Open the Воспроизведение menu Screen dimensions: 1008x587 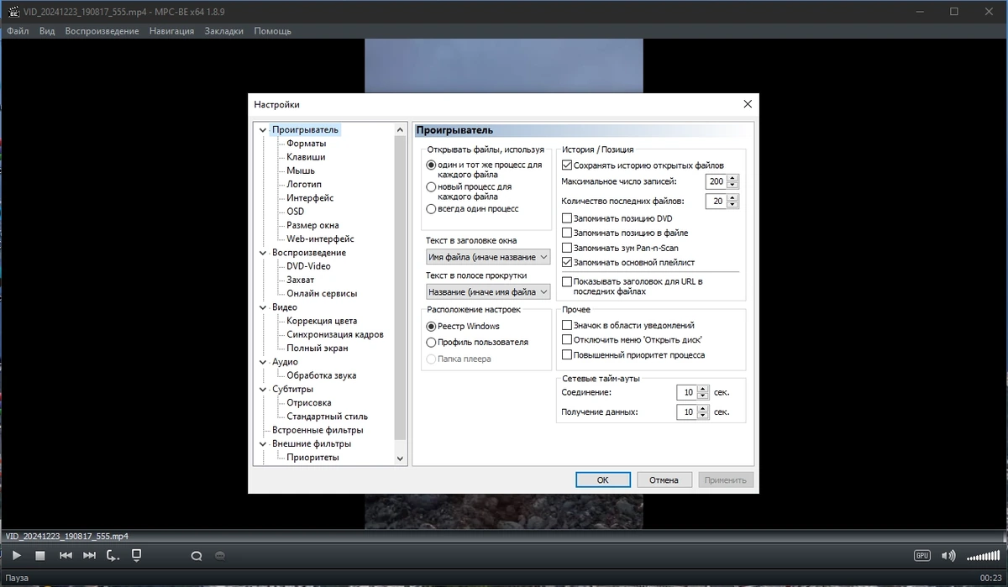pos(102,31)
